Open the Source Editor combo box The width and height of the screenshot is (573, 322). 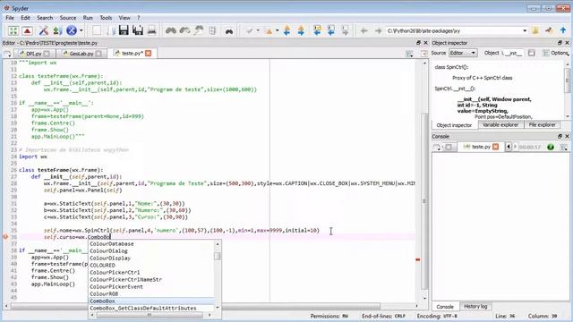pyautogui.click(x=463, y=53)
